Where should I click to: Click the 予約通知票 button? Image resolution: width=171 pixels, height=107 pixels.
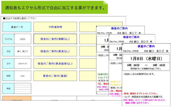(55, 27)
